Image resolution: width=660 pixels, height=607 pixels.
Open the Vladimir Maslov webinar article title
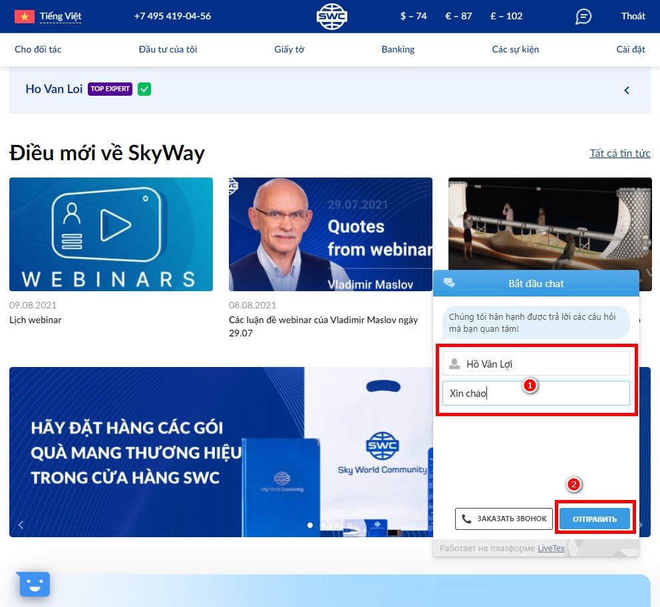323,326
